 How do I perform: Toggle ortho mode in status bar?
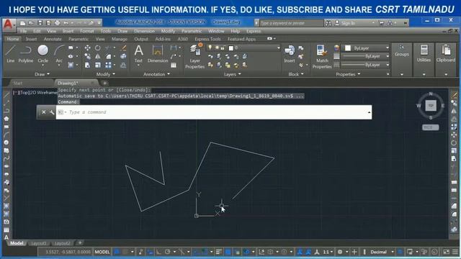[158, 252]
